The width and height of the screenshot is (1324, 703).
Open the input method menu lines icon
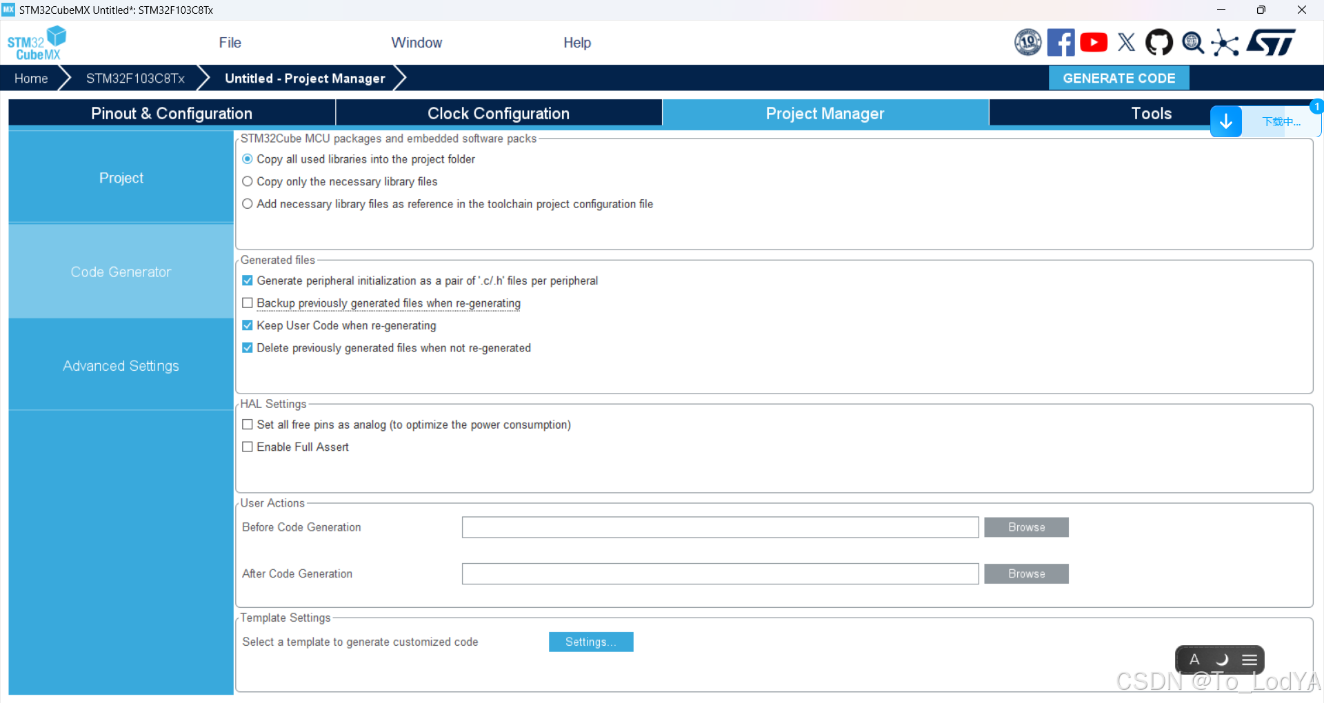(1250, 660)
